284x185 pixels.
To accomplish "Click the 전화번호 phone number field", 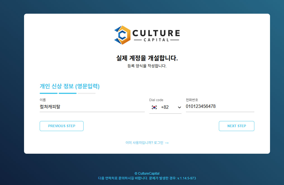I will pyautogui.click(x=220, y=106).
